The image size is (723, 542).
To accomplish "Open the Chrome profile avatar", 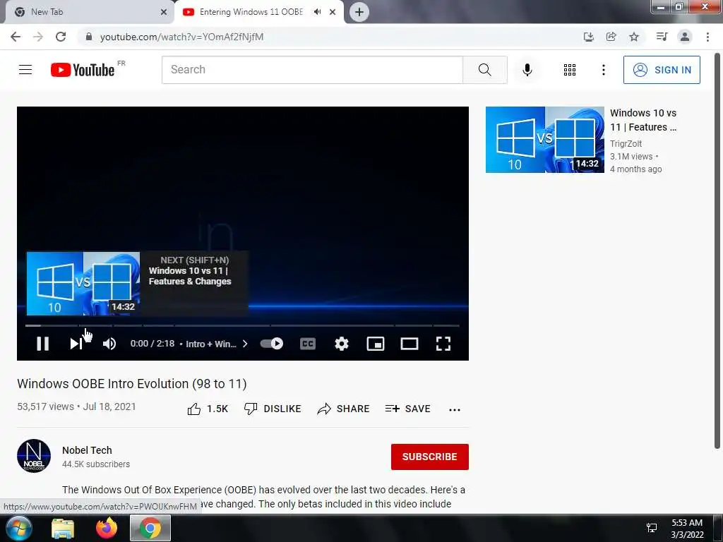I will pyautogui.click(x=685, y=37).
